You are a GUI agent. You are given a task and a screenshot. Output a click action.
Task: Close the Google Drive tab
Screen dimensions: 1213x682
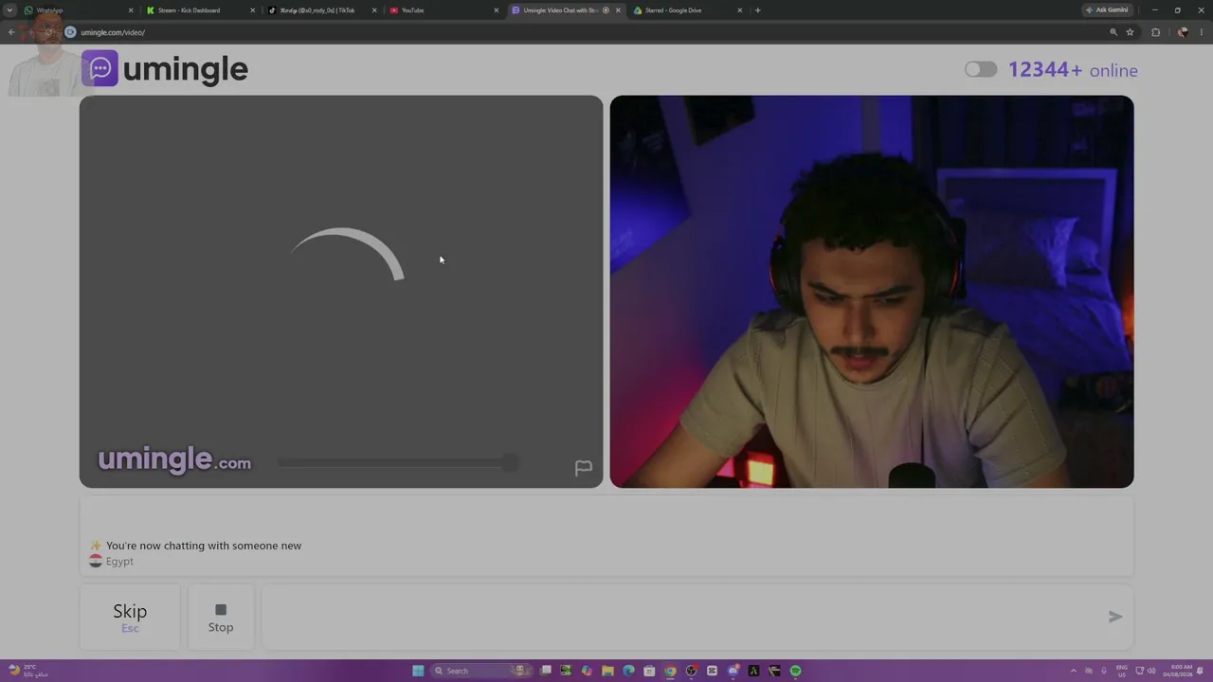740,10
